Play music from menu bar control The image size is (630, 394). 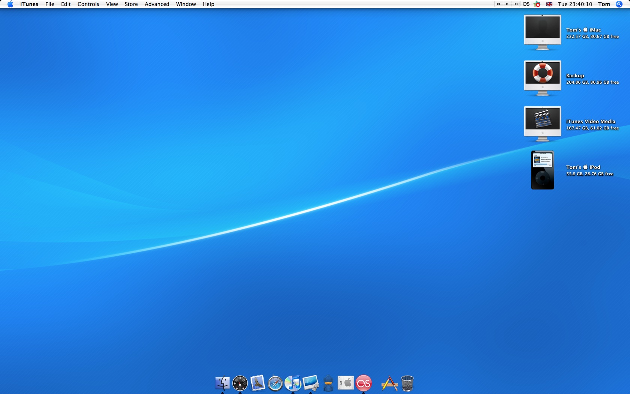(507, 4)
